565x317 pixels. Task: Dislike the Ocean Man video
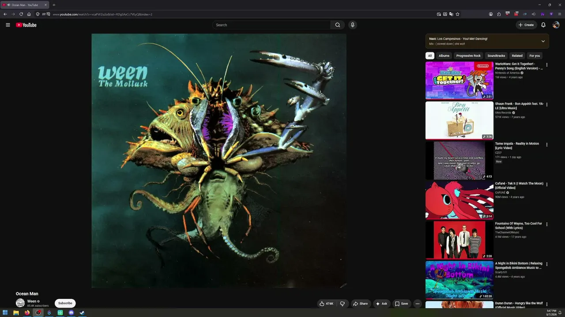click(x=343, y=303)
